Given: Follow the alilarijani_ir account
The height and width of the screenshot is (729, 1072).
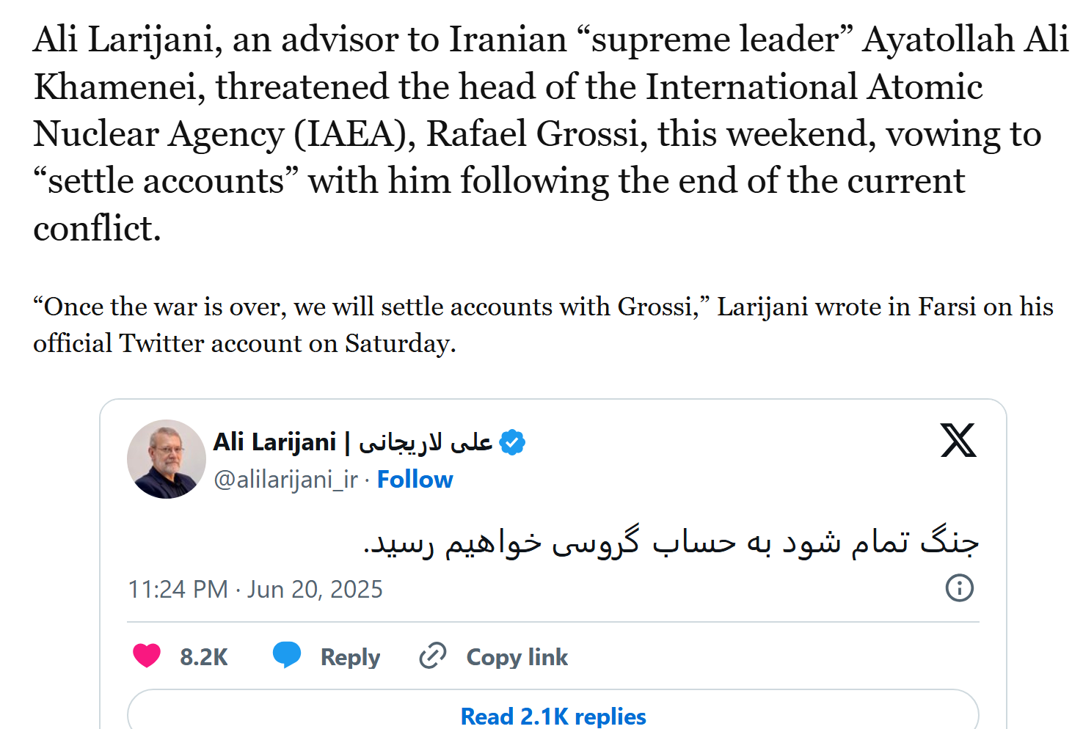Looking at the screenshot, I should (415, 480).
